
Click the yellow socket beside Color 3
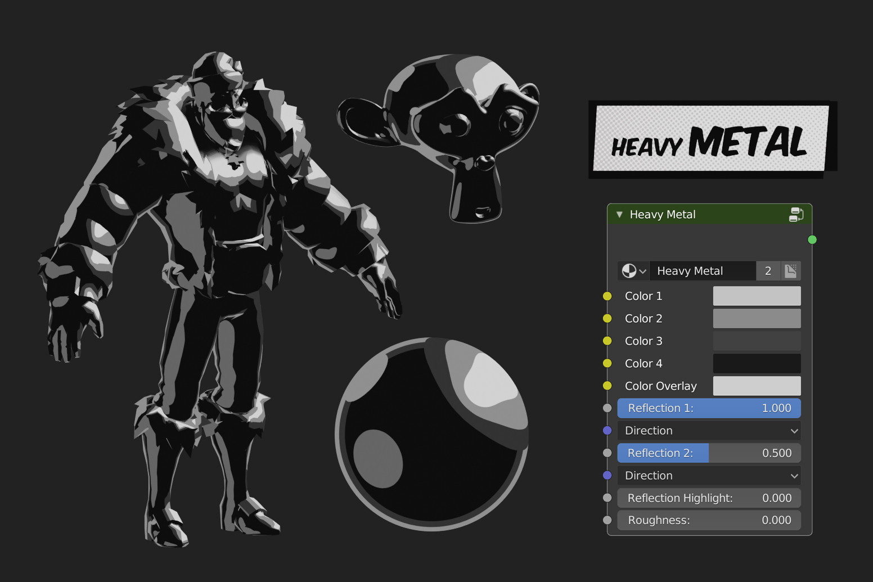pos(607,341)
